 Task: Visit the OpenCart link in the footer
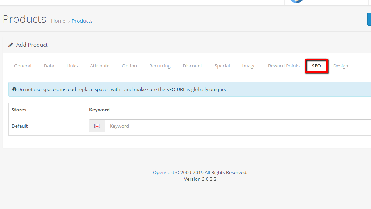163,172
